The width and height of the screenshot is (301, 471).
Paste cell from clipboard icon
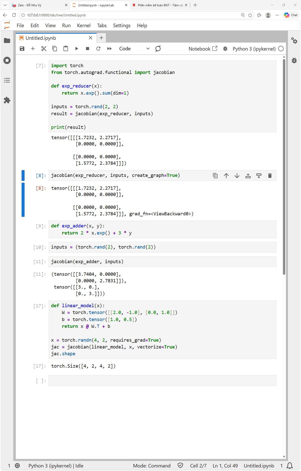66,49
